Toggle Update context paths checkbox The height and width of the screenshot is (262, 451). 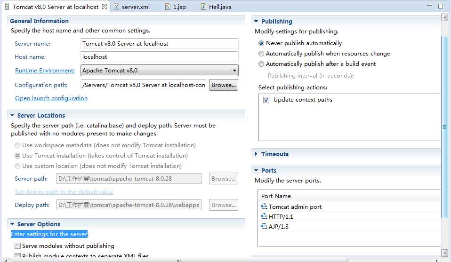pyautogui.click(x=266, y=100)
